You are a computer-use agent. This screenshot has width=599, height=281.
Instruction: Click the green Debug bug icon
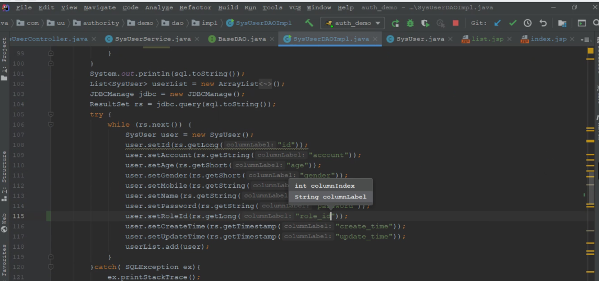point(410,23)
